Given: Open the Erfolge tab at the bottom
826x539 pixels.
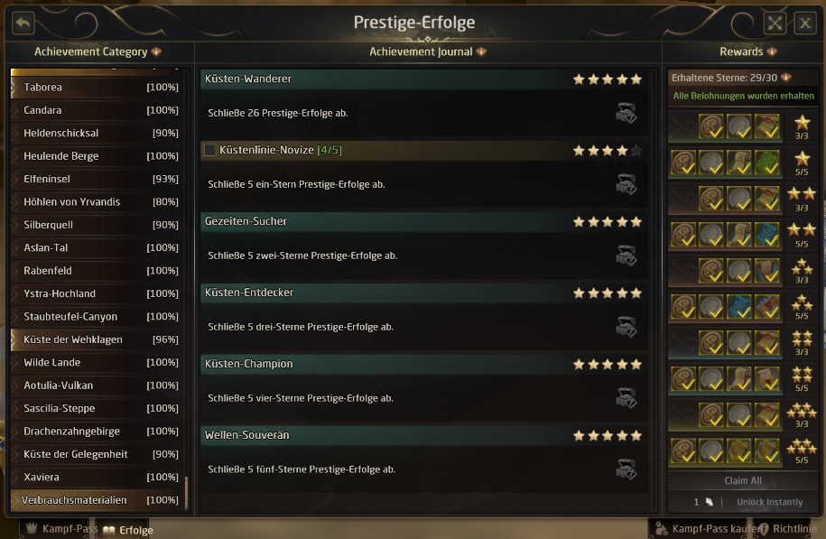Looking at the screenshot, I should tap(136, 530).
